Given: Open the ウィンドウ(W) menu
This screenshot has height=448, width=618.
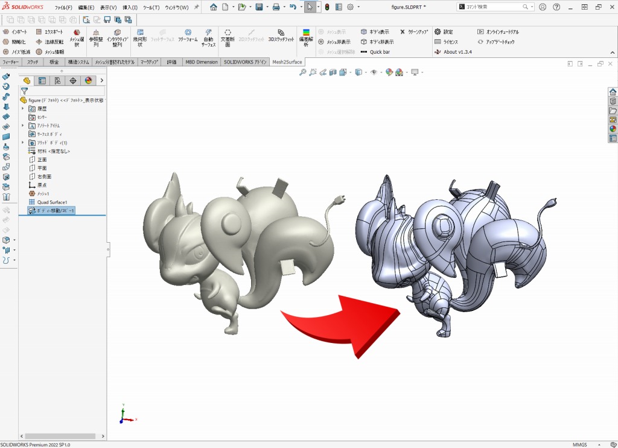Looking at the screenshot, I should (177, 7).
